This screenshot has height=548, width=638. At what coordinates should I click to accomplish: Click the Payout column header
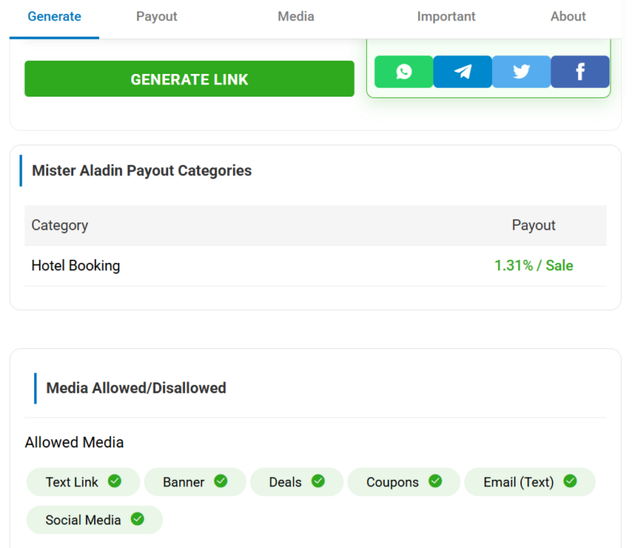pyautogui.click(x=533, y=225)
